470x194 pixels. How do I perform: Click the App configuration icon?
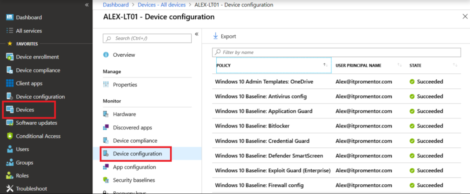coord(106,167)
